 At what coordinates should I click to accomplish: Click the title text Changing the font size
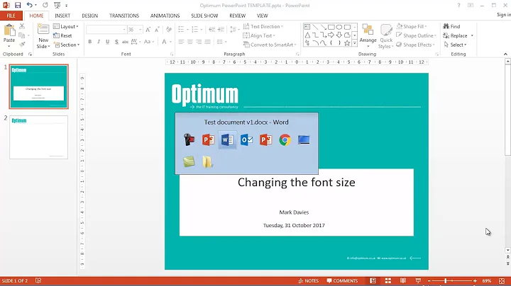[x=296, y=183]
